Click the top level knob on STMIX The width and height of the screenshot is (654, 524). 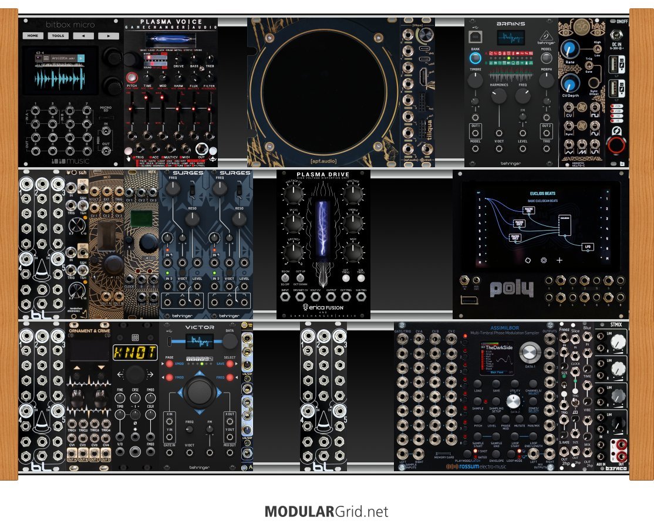618,343
